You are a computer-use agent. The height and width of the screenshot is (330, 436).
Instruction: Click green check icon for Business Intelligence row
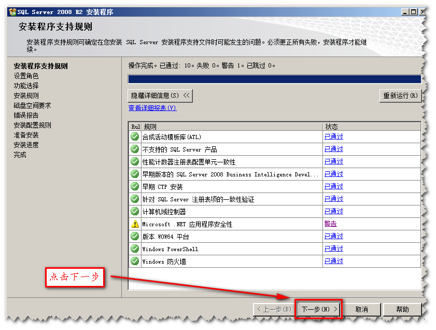click(x=135, y=174)
